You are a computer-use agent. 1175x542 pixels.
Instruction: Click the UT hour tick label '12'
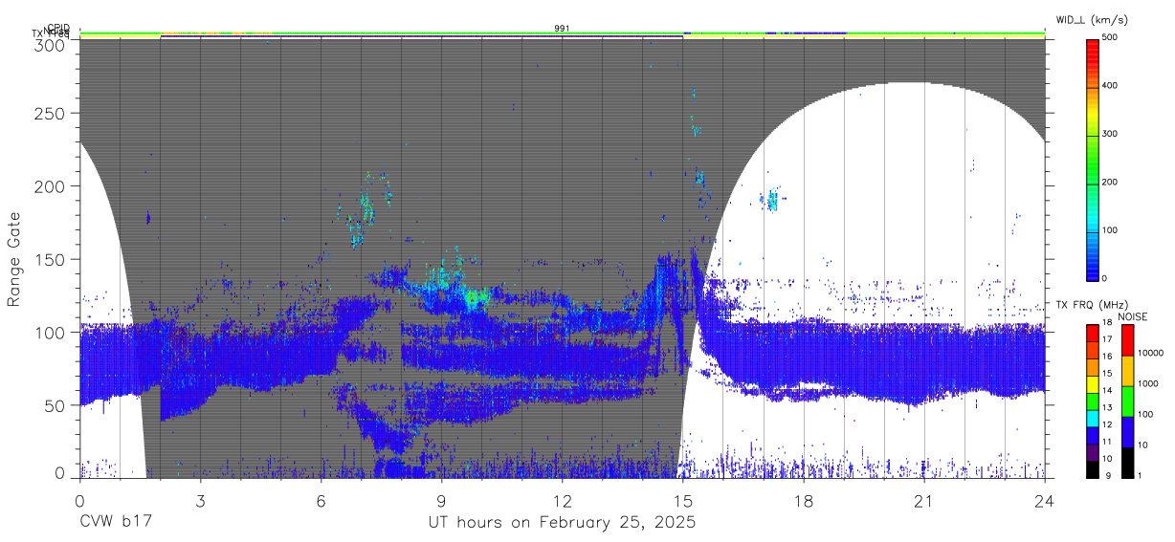tap(563, 500)
